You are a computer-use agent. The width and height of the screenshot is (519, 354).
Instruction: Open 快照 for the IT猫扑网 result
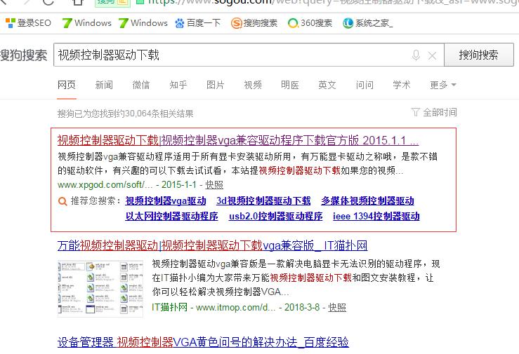(337, 307)
